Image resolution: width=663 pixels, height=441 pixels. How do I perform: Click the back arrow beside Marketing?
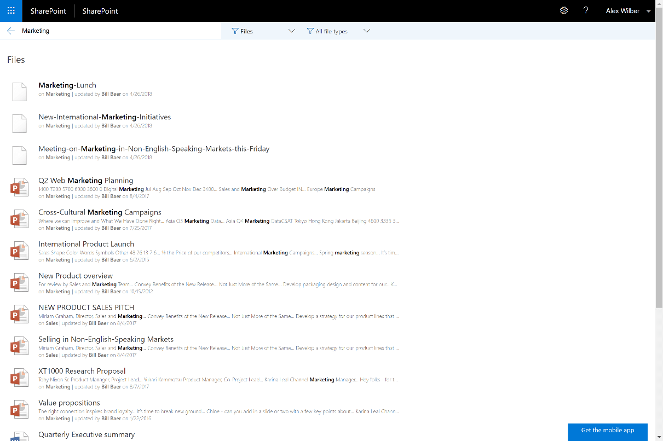tap(11, 31)
